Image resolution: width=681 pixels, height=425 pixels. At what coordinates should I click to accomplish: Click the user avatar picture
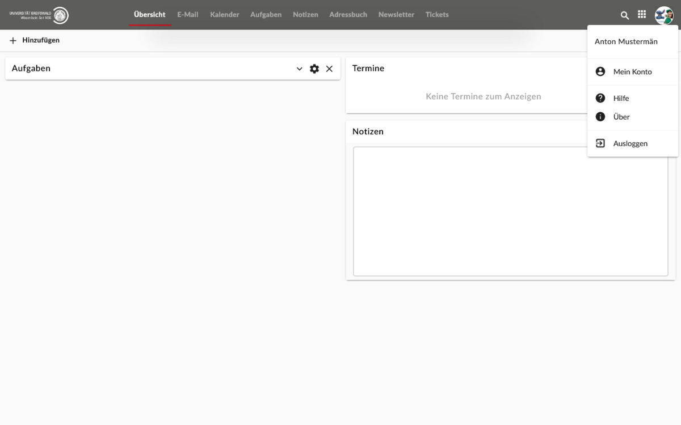click(x=663, y=15)
